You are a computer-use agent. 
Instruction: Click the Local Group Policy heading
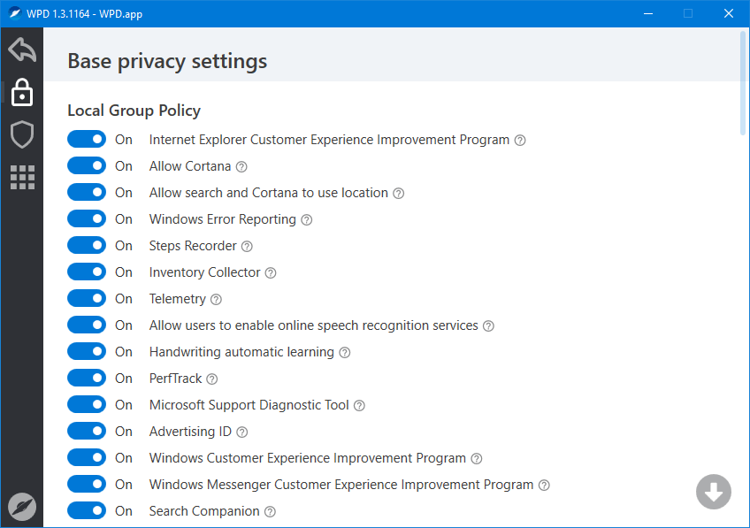[134, 111]
